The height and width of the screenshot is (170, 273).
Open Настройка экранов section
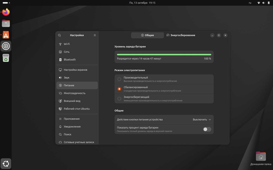point(77,70)
